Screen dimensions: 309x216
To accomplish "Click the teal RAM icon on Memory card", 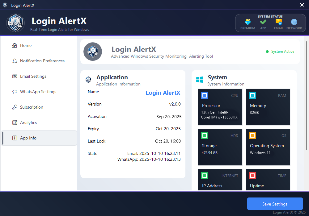I will coord(252,95).
